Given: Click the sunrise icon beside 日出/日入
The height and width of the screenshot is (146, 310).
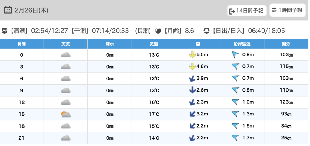Looking at the screenshot, I should pos(206,31).
